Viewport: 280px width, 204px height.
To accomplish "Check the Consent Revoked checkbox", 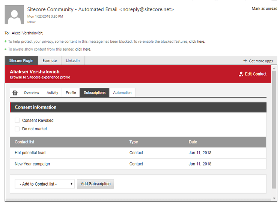I will tap(17, 120).
